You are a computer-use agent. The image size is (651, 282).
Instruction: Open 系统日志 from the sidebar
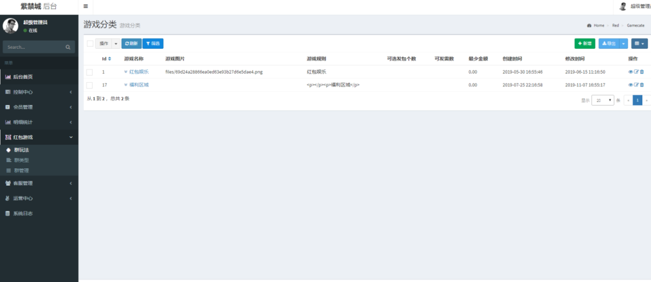coord(39,213)
